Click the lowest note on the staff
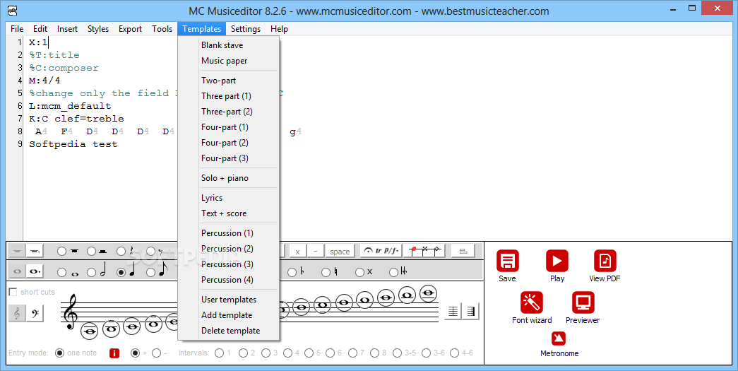 click(90, 331)
